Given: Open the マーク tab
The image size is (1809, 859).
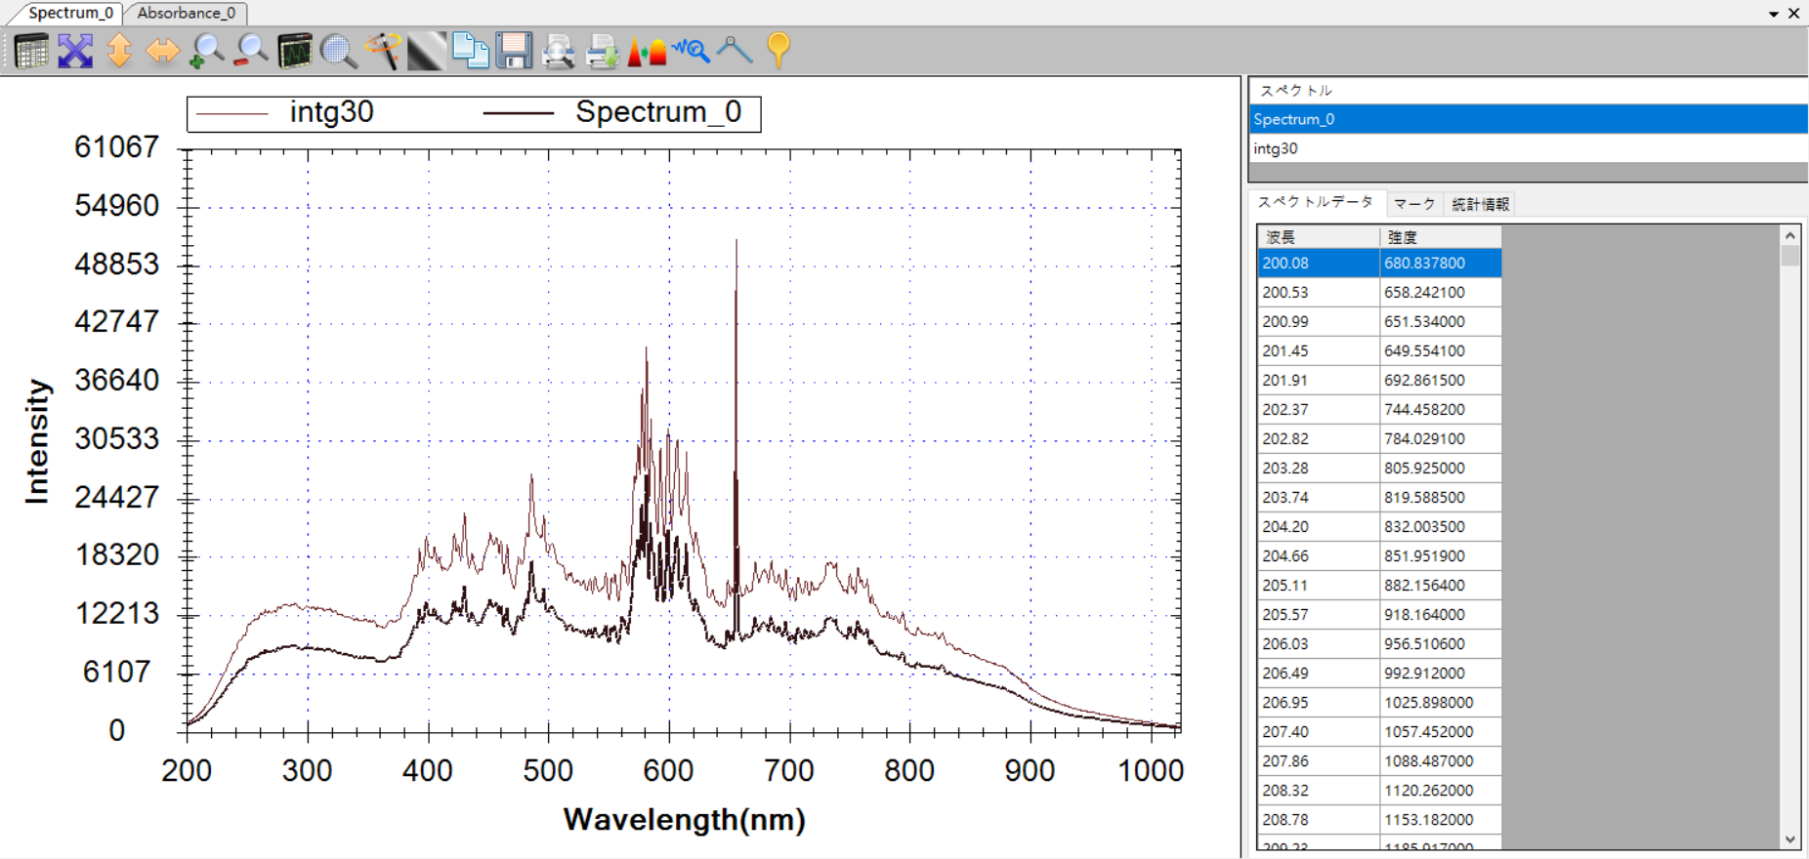Looking at the screenshot, I should pyautogui.click(x=1414, y=204).
